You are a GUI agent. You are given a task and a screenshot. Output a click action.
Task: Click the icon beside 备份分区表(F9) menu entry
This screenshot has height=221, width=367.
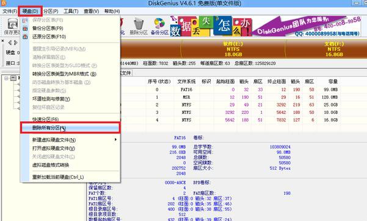25,28
